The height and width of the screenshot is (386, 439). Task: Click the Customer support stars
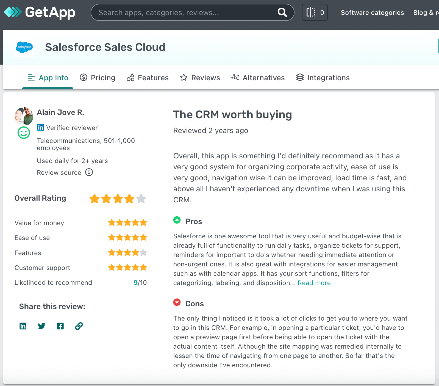pos(127,268)
